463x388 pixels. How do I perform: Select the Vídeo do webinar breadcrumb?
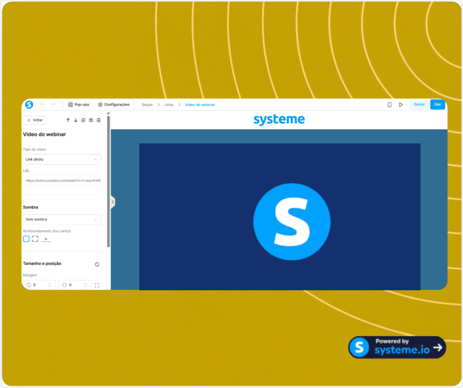(x=199, y=104)
